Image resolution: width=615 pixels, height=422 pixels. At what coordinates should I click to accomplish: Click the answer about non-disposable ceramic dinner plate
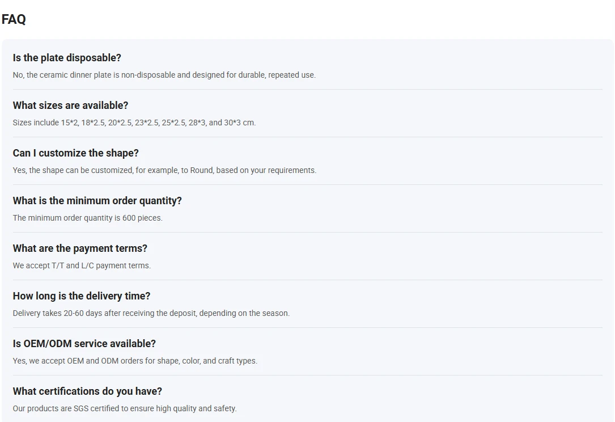tap(164, 75)
